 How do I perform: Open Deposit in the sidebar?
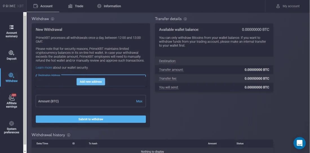coord(12,55)
